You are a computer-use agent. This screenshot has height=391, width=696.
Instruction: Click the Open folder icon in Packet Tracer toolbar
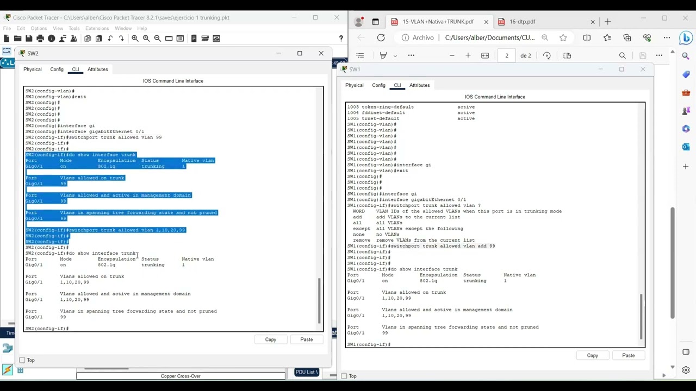coord(17,38)
